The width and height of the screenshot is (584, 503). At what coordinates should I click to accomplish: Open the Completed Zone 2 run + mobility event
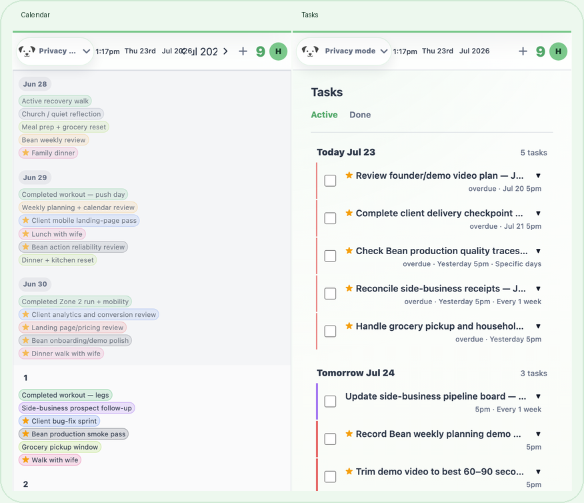point(75,302)
